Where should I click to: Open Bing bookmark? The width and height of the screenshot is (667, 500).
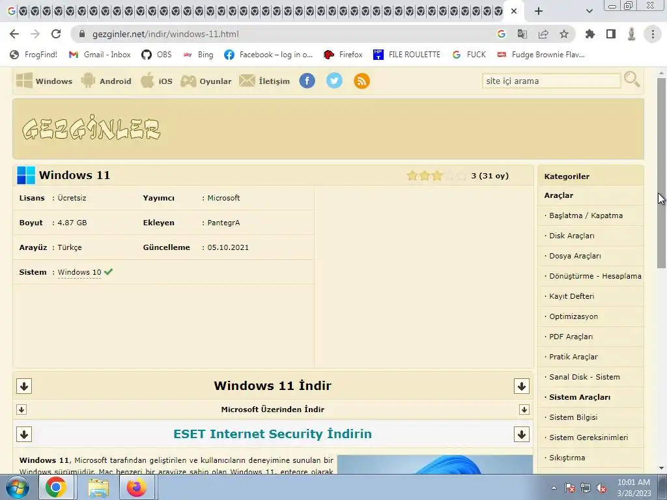point(198,55)
